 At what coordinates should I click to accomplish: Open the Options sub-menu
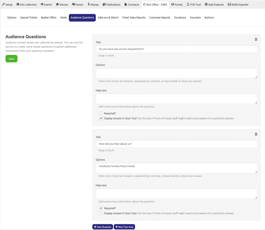point(12,18)
